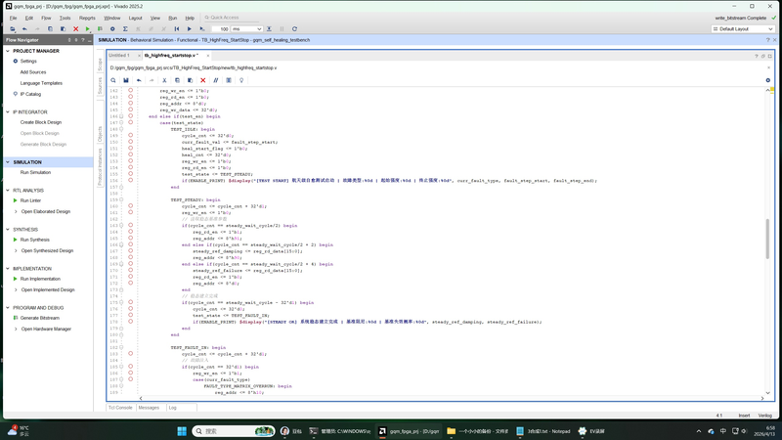This screenshot has height=440, width=782.
Task: Click editor Paste icon
Action: [190, 80]
